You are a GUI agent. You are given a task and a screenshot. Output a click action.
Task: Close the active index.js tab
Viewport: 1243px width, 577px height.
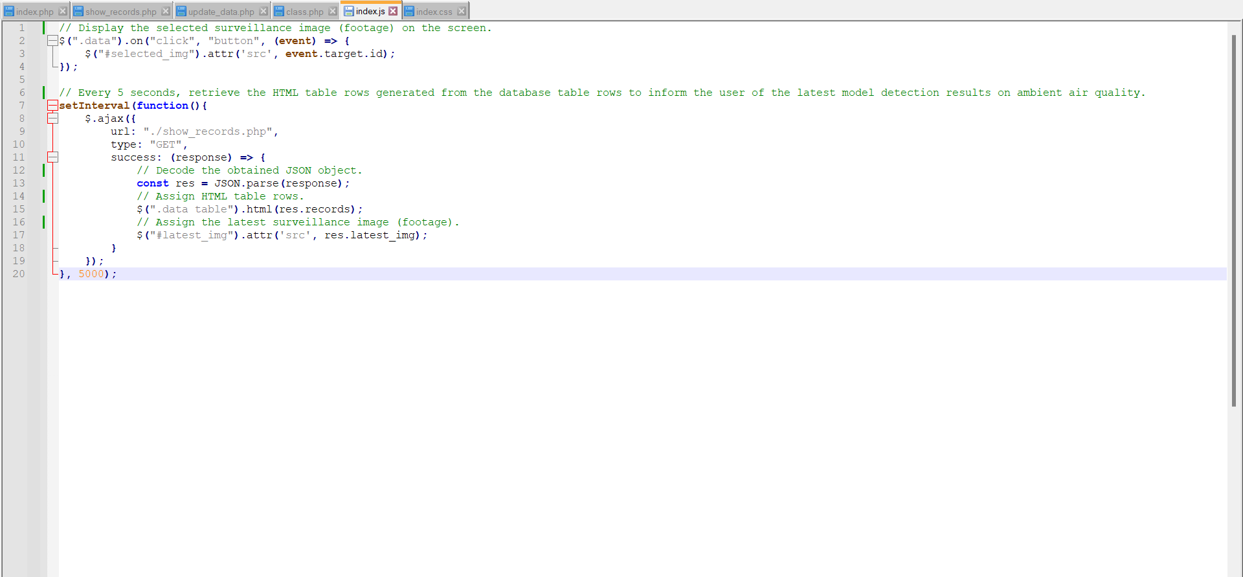(393, 11)
